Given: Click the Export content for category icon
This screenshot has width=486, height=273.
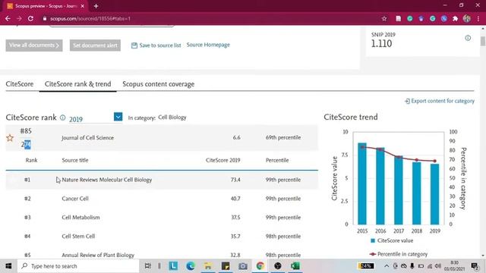Looking at the screenshot, I should (407, 101).
